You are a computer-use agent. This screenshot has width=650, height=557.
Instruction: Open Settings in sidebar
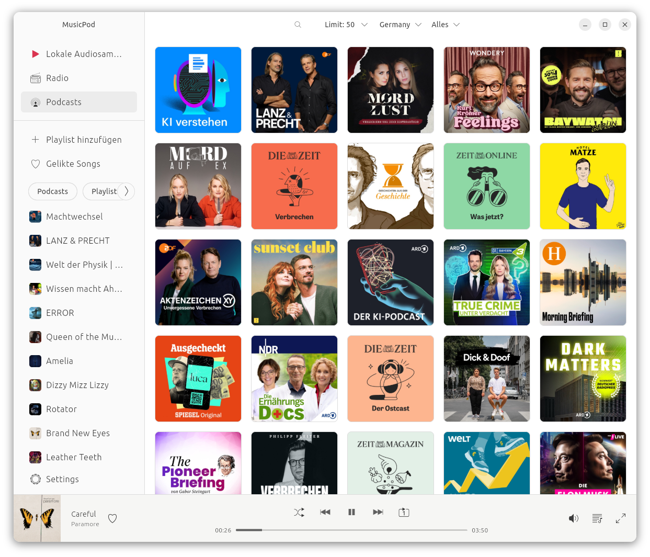tap(79, 479)
